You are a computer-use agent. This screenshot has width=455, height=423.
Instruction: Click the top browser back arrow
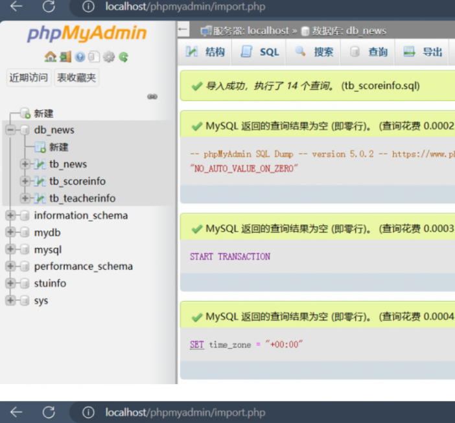[16, 6]
